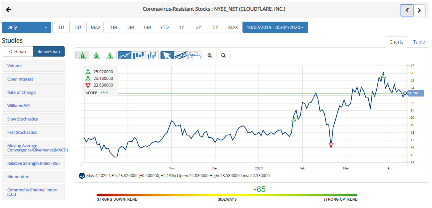Select the candlestick chart type
This screenshot has width=432, height=208.
(138, 55)
